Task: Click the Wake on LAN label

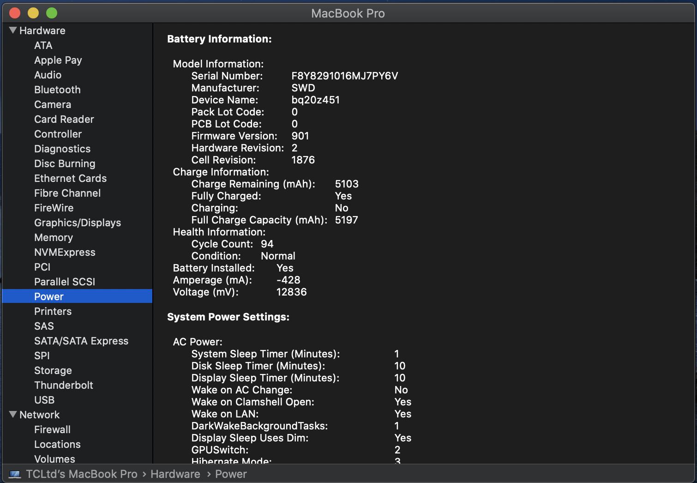Action: pyautogui.click(x=225, y=414)
